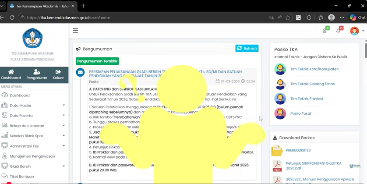367x184 pixels.
Task: Click the Keluar logout shortcut
Action: [x=58, y=74]
